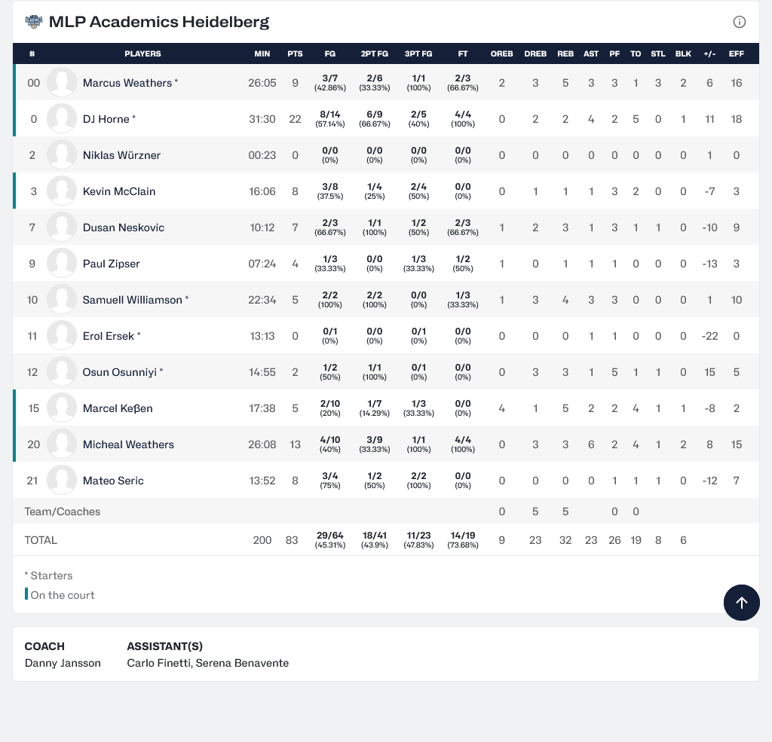Click Paul Zipser's avatar icon

point(62,264)
